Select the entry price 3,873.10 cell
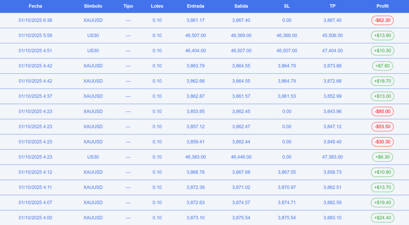 pyautogui.click(x=195, y=218)
